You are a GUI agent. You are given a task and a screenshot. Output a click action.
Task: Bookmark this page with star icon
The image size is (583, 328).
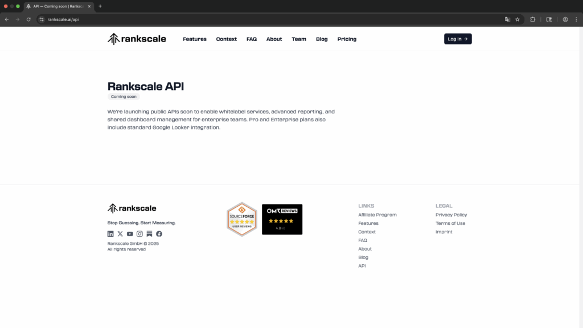518,19
